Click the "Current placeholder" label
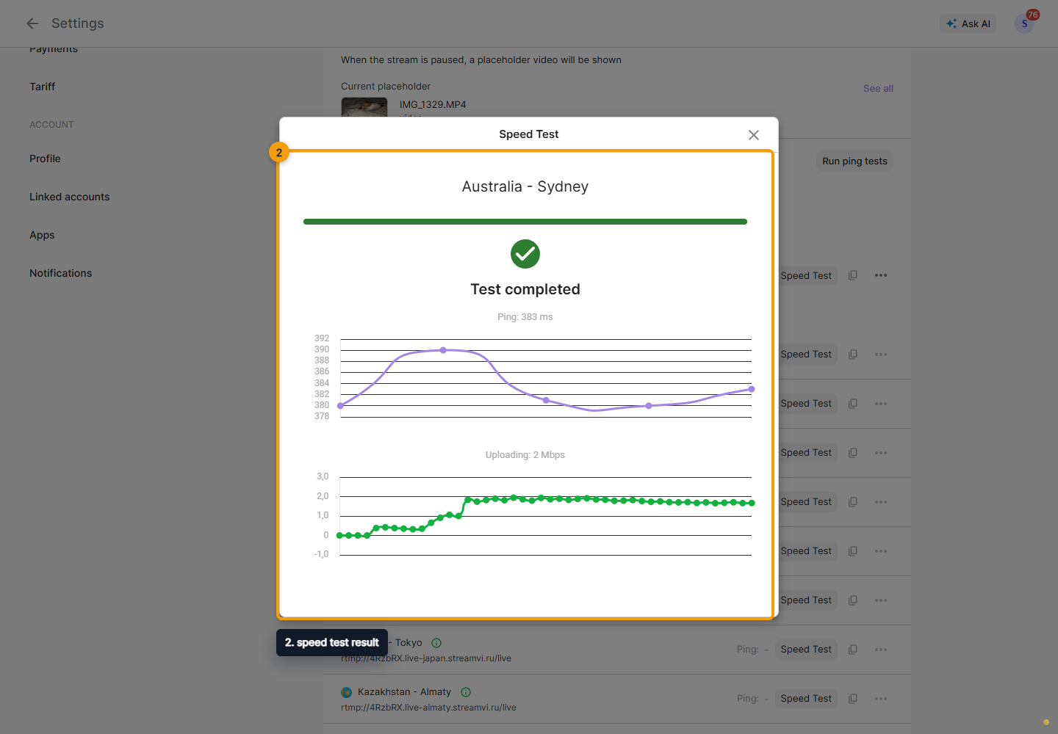 386,87
